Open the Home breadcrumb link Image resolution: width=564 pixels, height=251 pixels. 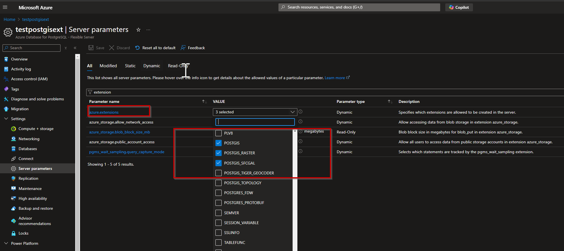pos(9,20)
